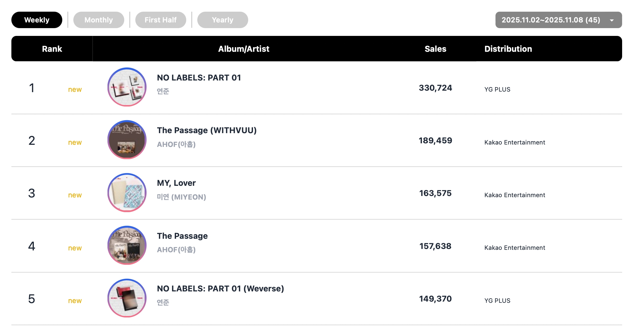Image resolution: width=635 pixels, height=330 pixels.
Task: Open the First Half chart view
Action: coord(160,20)
